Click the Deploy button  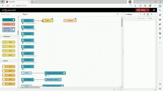click(x=141, y=10)
